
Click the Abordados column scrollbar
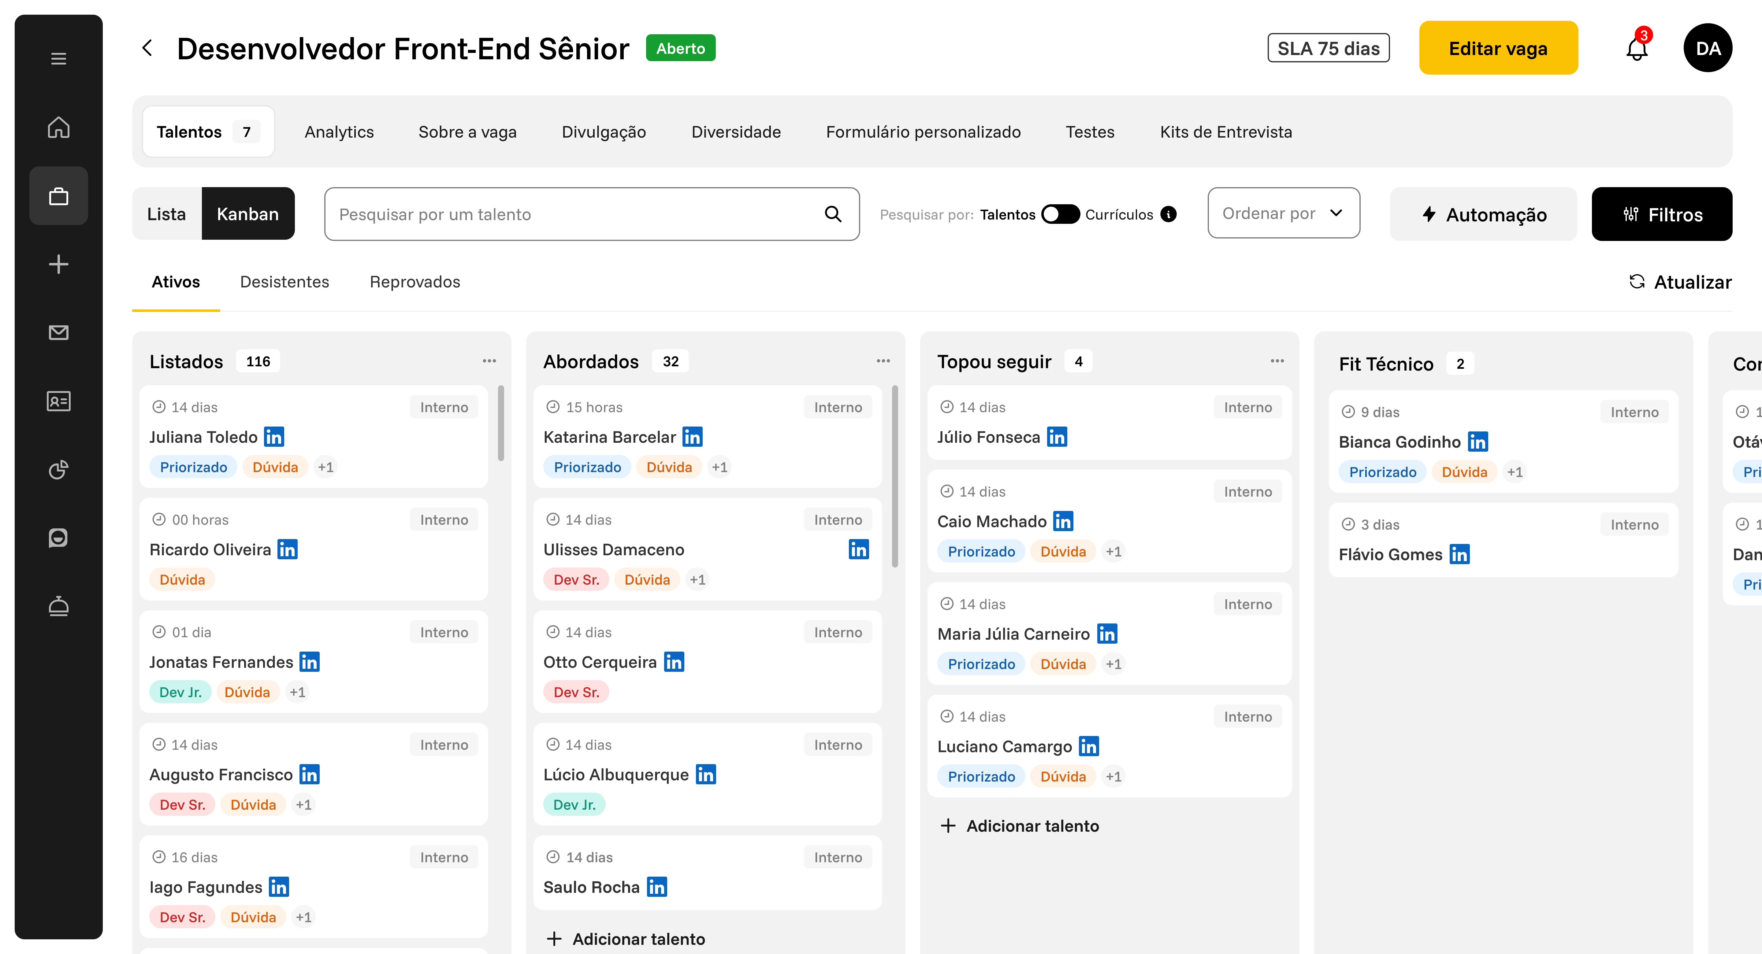(x=895, y=477)
